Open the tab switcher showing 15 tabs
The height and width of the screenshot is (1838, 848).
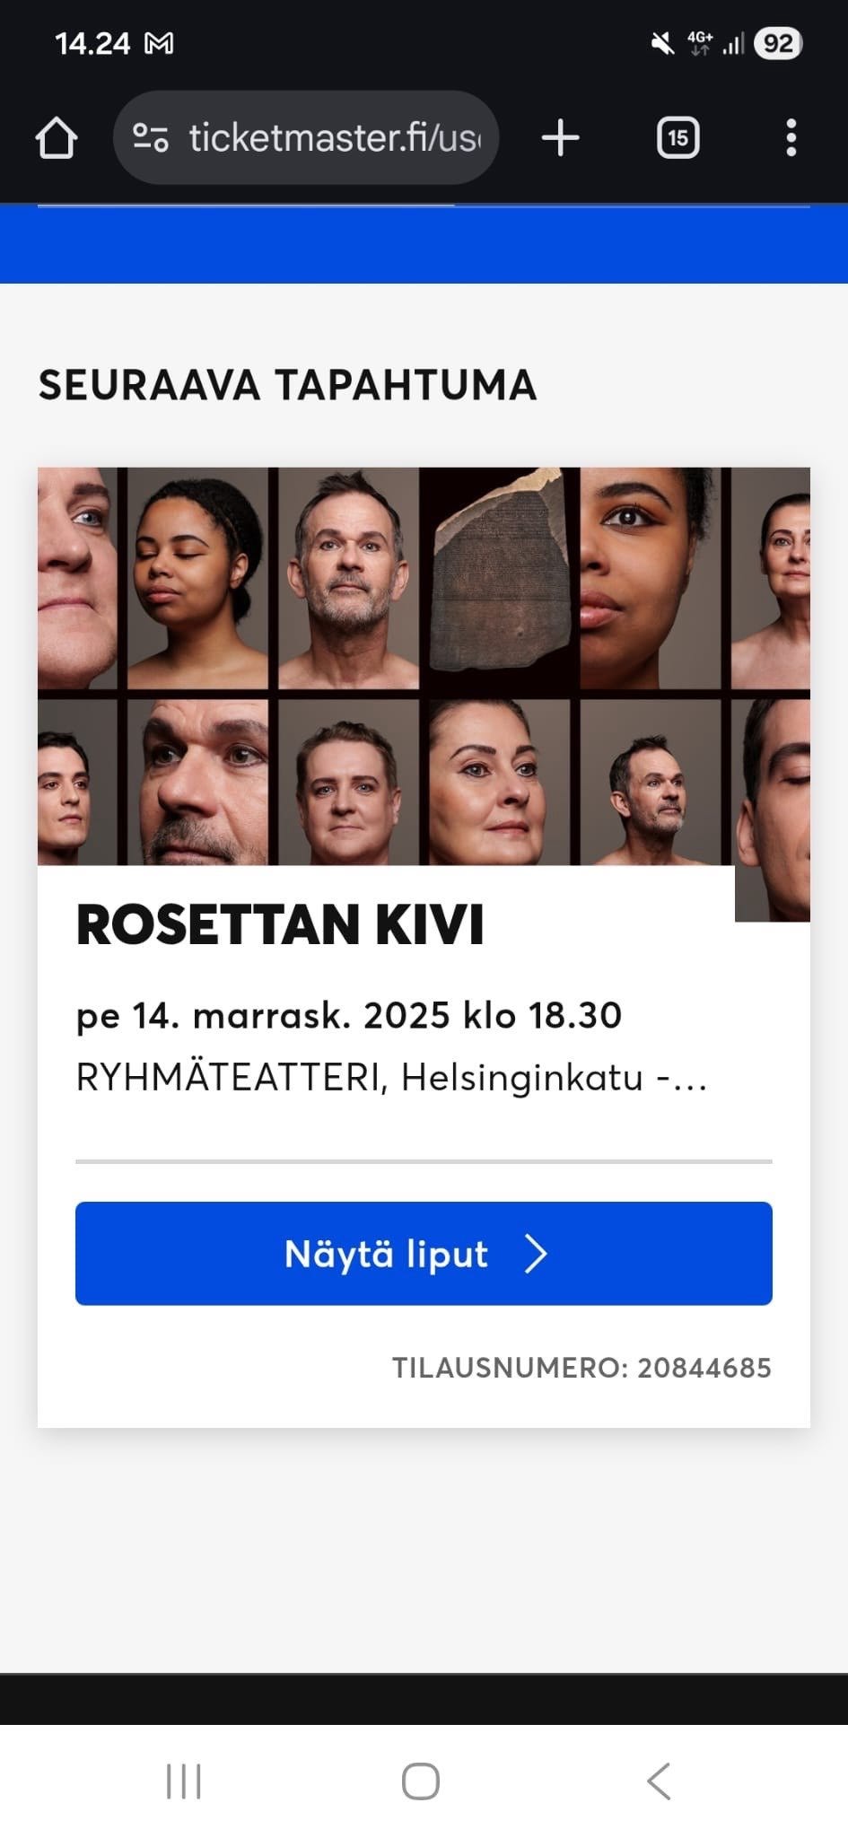pos(678,136)
